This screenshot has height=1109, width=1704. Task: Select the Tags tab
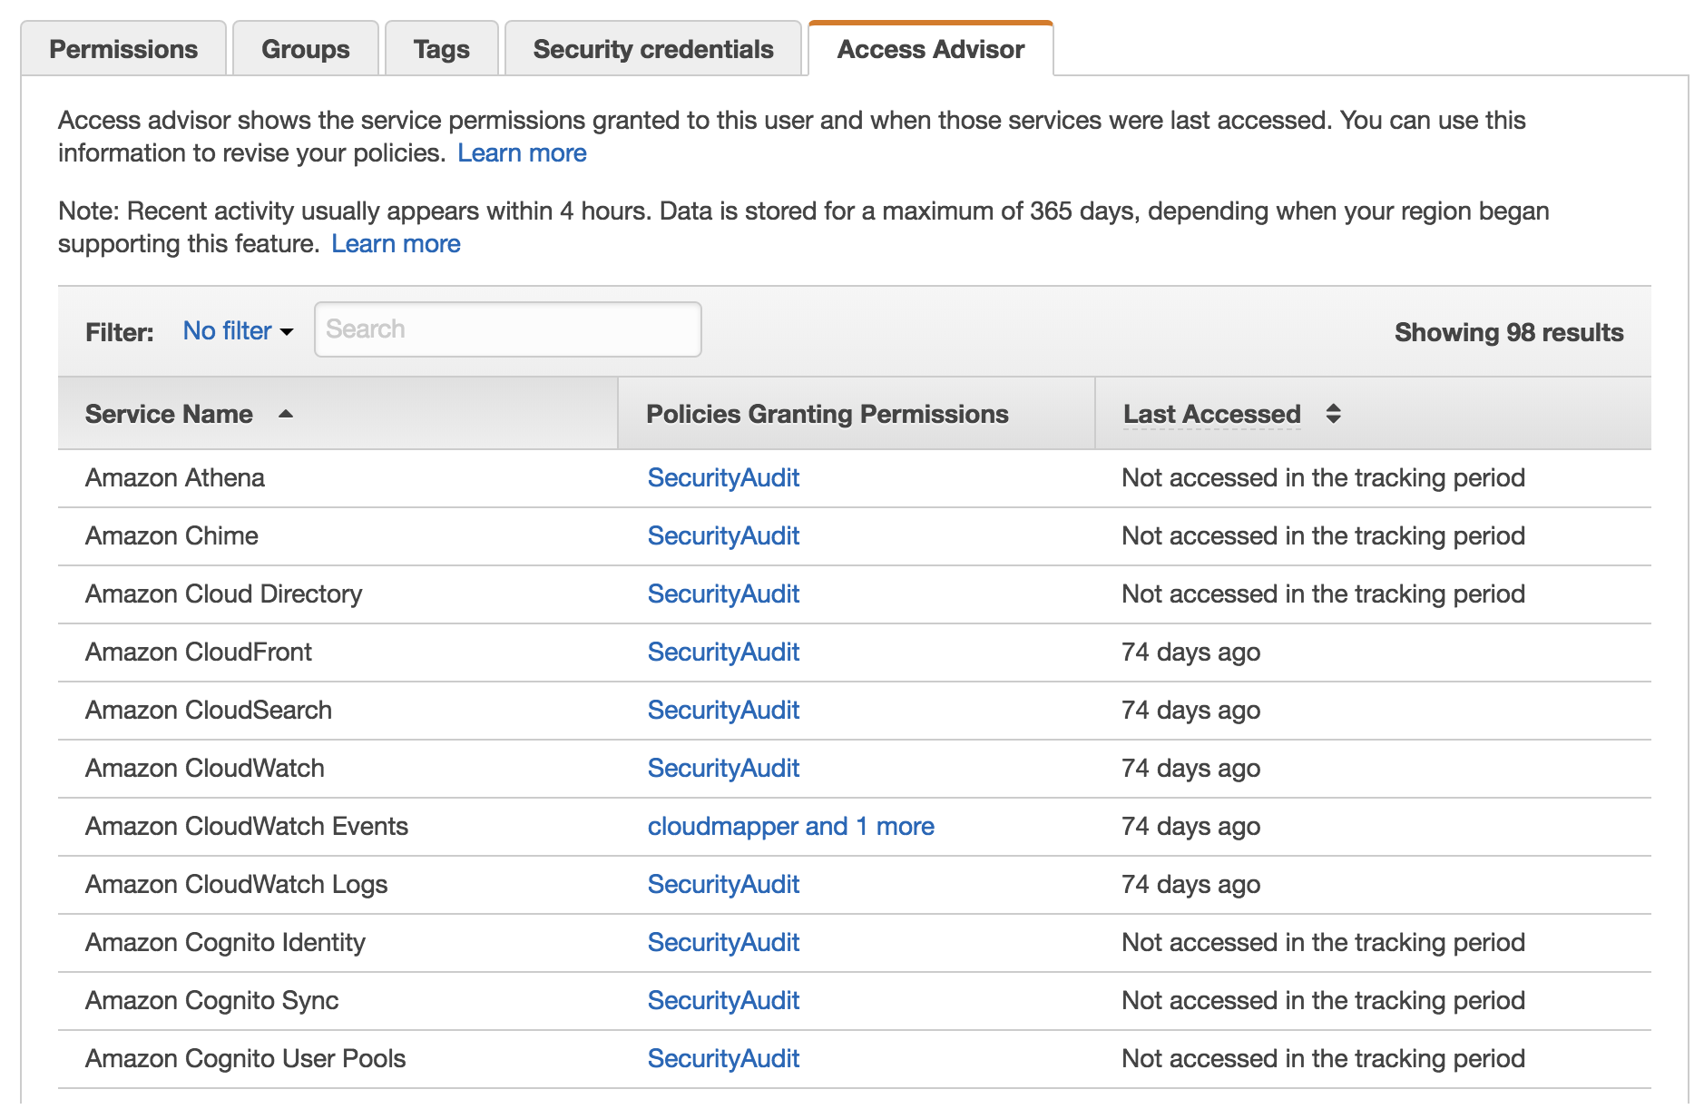pos(442,49)
